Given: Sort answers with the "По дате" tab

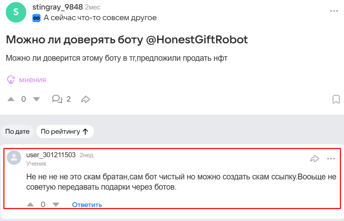Looking at the screenshot, I should (x=17, y=132).
